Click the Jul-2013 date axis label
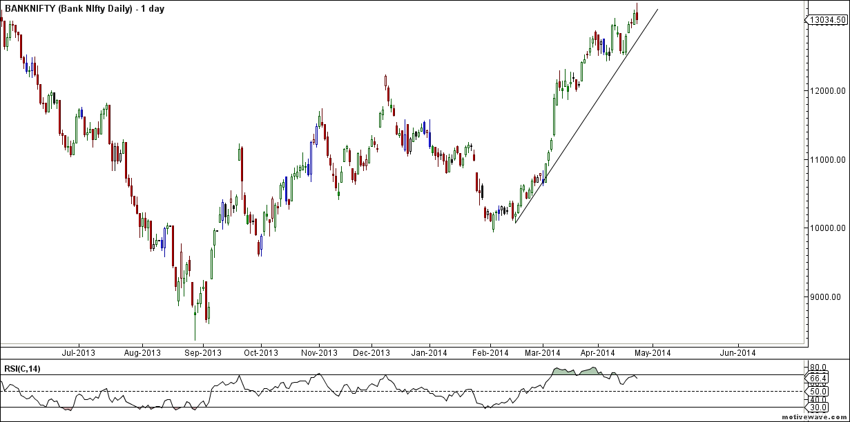This screenshot has height=422, width=850. (79, 353)
